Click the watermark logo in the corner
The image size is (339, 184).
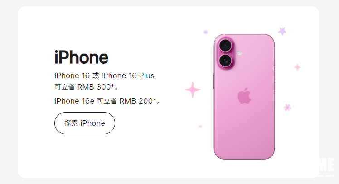point(325,168)
